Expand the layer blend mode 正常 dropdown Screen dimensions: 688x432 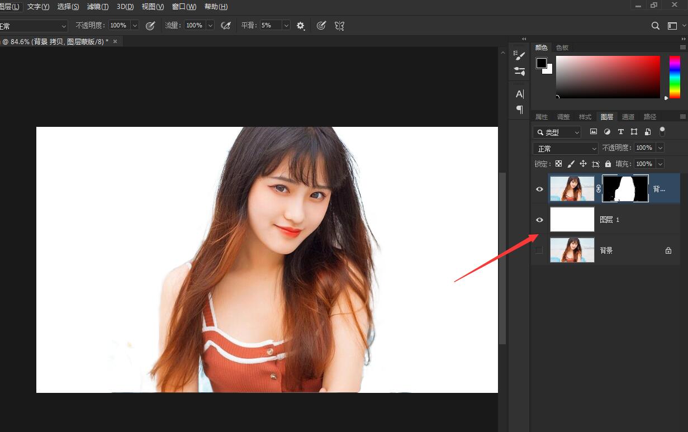coord(566,148)
